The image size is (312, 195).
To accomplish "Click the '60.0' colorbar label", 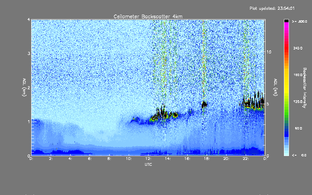I will click(298, 128).
